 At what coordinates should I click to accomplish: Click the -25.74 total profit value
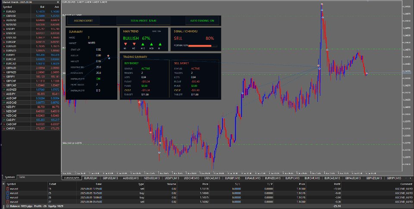pos(337,206)
